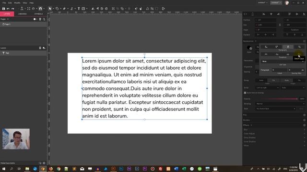Viewport: 307px width, 172px height.
Task: Apply title case Aa text transform
Action: click(277, 54)
